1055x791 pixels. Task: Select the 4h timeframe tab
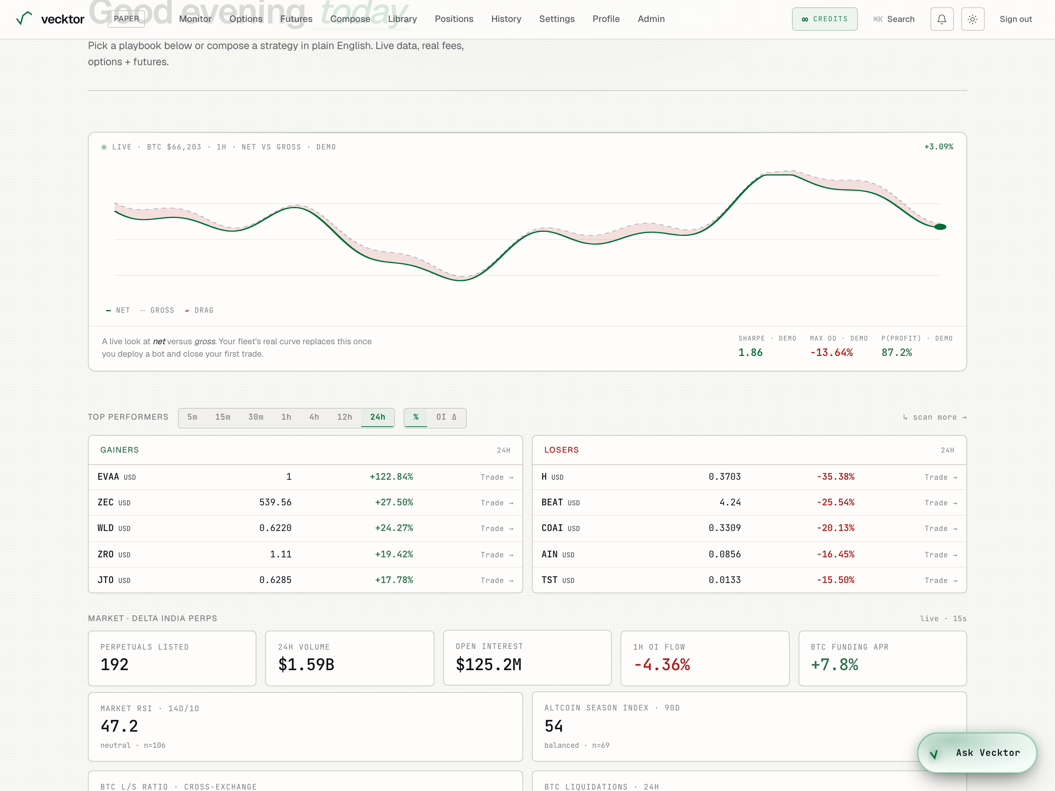tap(314, 417)
